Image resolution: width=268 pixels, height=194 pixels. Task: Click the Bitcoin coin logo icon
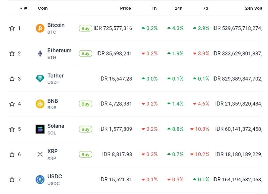[x=40, y=28]
